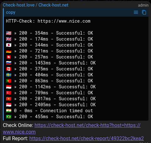Click the Germany flag on the 721ms row
The width and height of the screenshot is (151, 143).
click(x=9, y=51)
